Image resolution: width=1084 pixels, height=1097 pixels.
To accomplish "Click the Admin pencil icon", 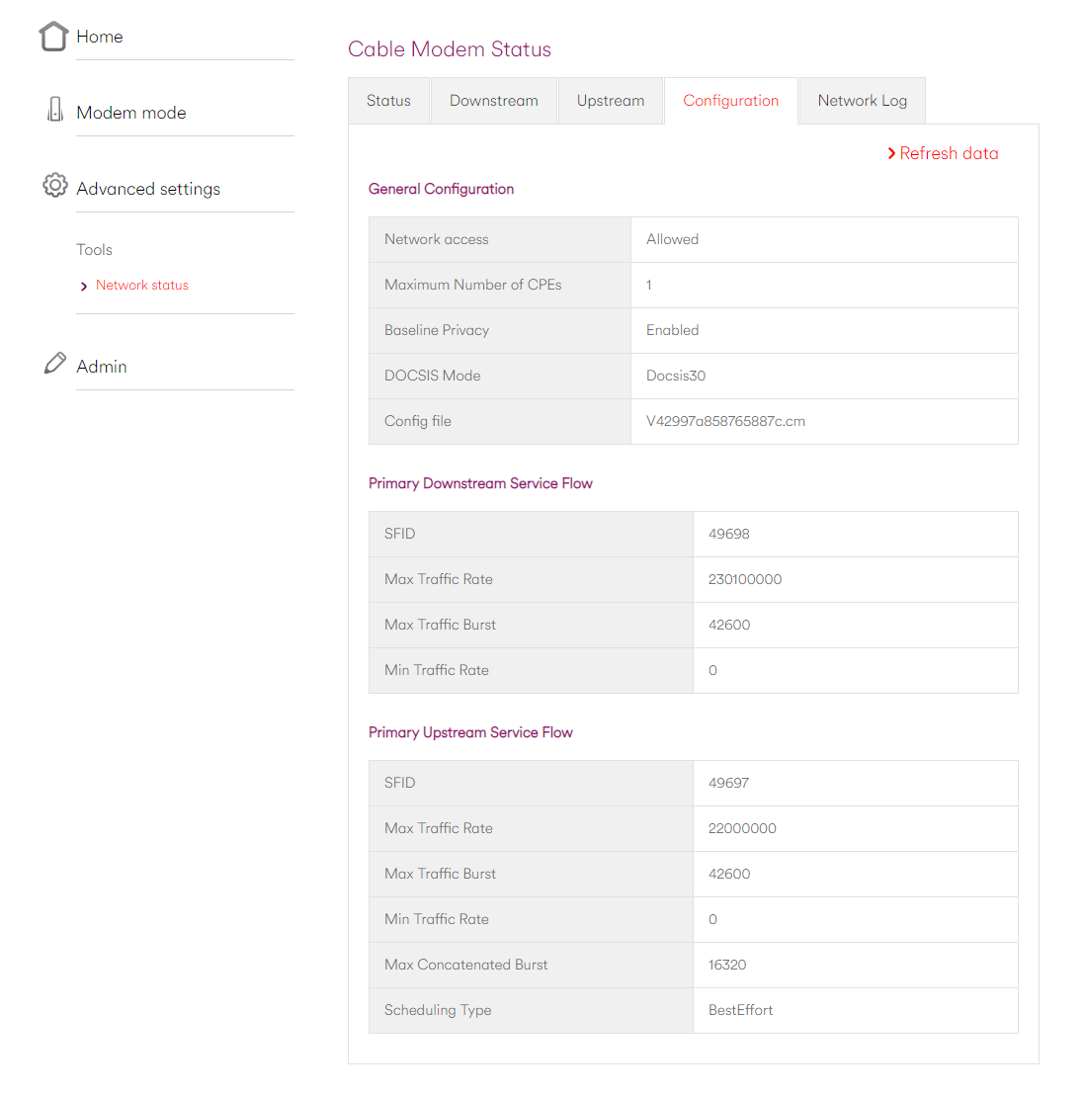I will click(55, 364).
